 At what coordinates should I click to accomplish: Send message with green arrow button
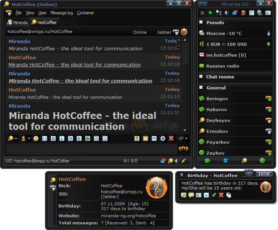pyautogui.click(x=181, y=138)
